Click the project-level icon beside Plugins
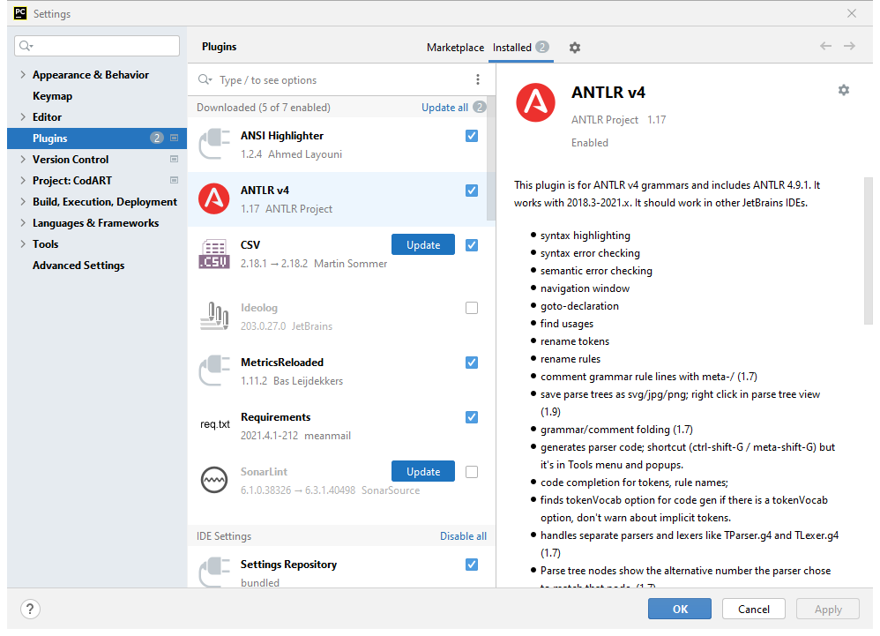 tap(174, 138)
